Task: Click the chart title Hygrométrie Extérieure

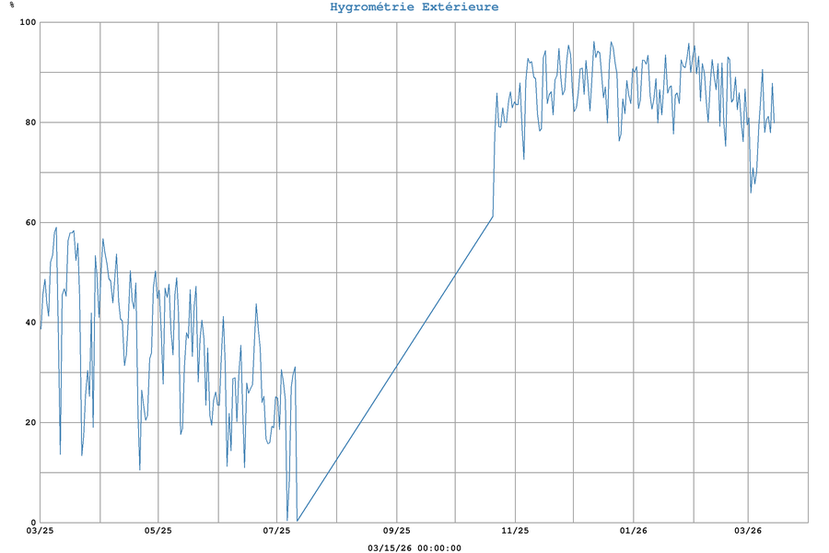Action: coord(414,7)
